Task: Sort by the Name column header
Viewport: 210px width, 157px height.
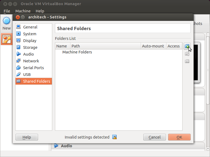Action: click(x=63, y=46)
